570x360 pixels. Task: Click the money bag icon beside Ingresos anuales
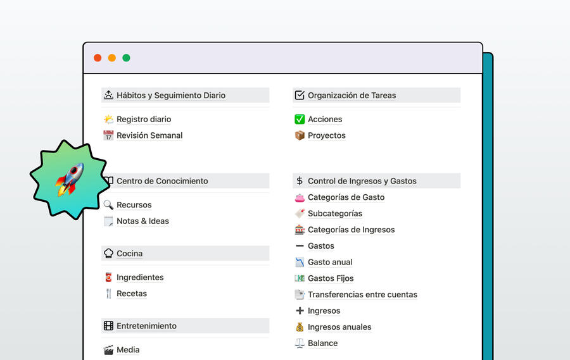pos(300,327)
